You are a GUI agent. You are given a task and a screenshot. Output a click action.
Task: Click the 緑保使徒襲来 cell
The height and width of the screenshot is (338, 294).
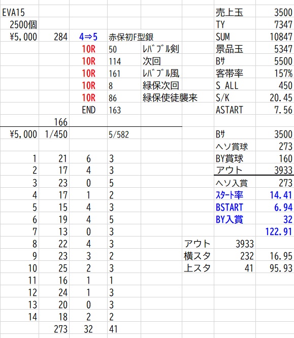(170, 98)
